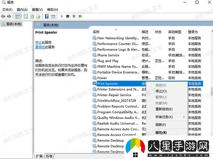The height and width of the screenshot is (159, 213).
Task: Expand 所有任务(K) submenu
Action: pyautogui.click(x=164, y=117)
